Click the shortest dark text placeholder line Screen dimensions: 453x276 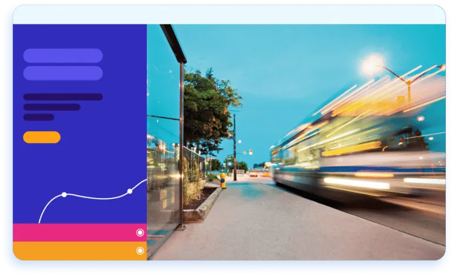(x=39, y=117)
